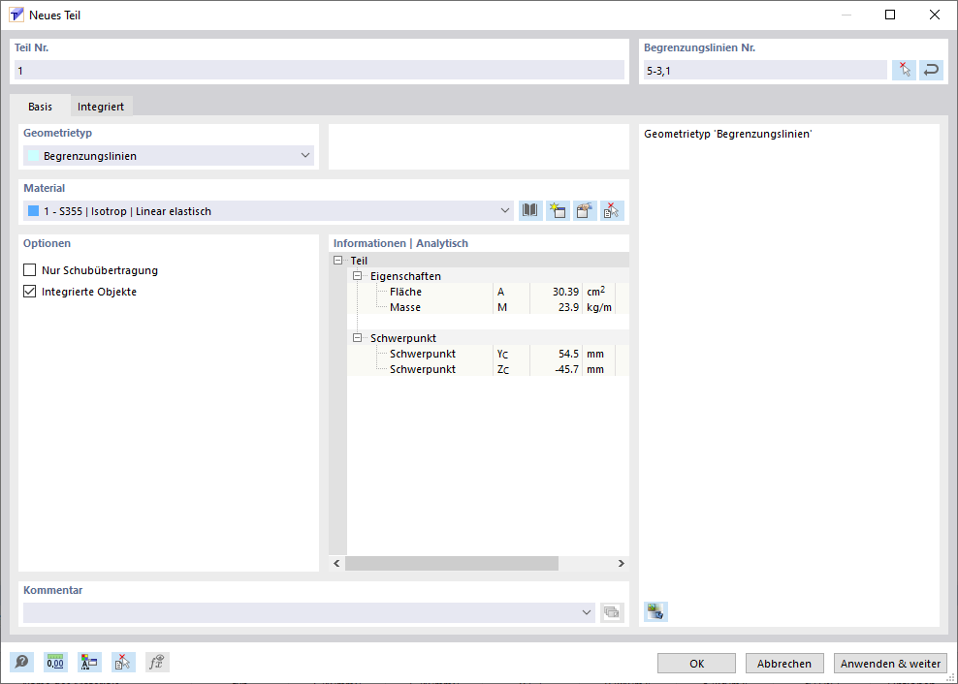Image resolution: width=958 pixels, height=684 pixels.
Task: Click the comment library icon beside Kommentar
Action: click(612, 612)
